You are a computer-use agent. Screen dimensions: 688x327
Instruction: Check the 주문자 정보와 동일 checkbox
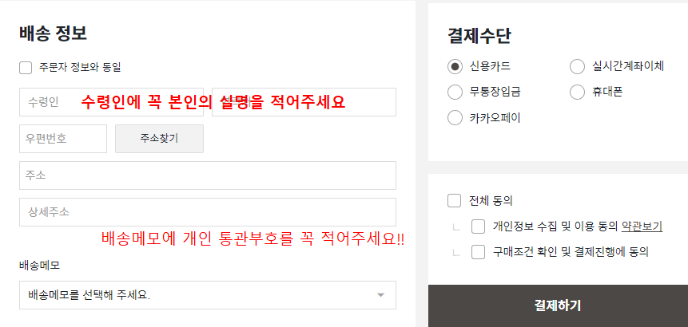coord(26,68)
